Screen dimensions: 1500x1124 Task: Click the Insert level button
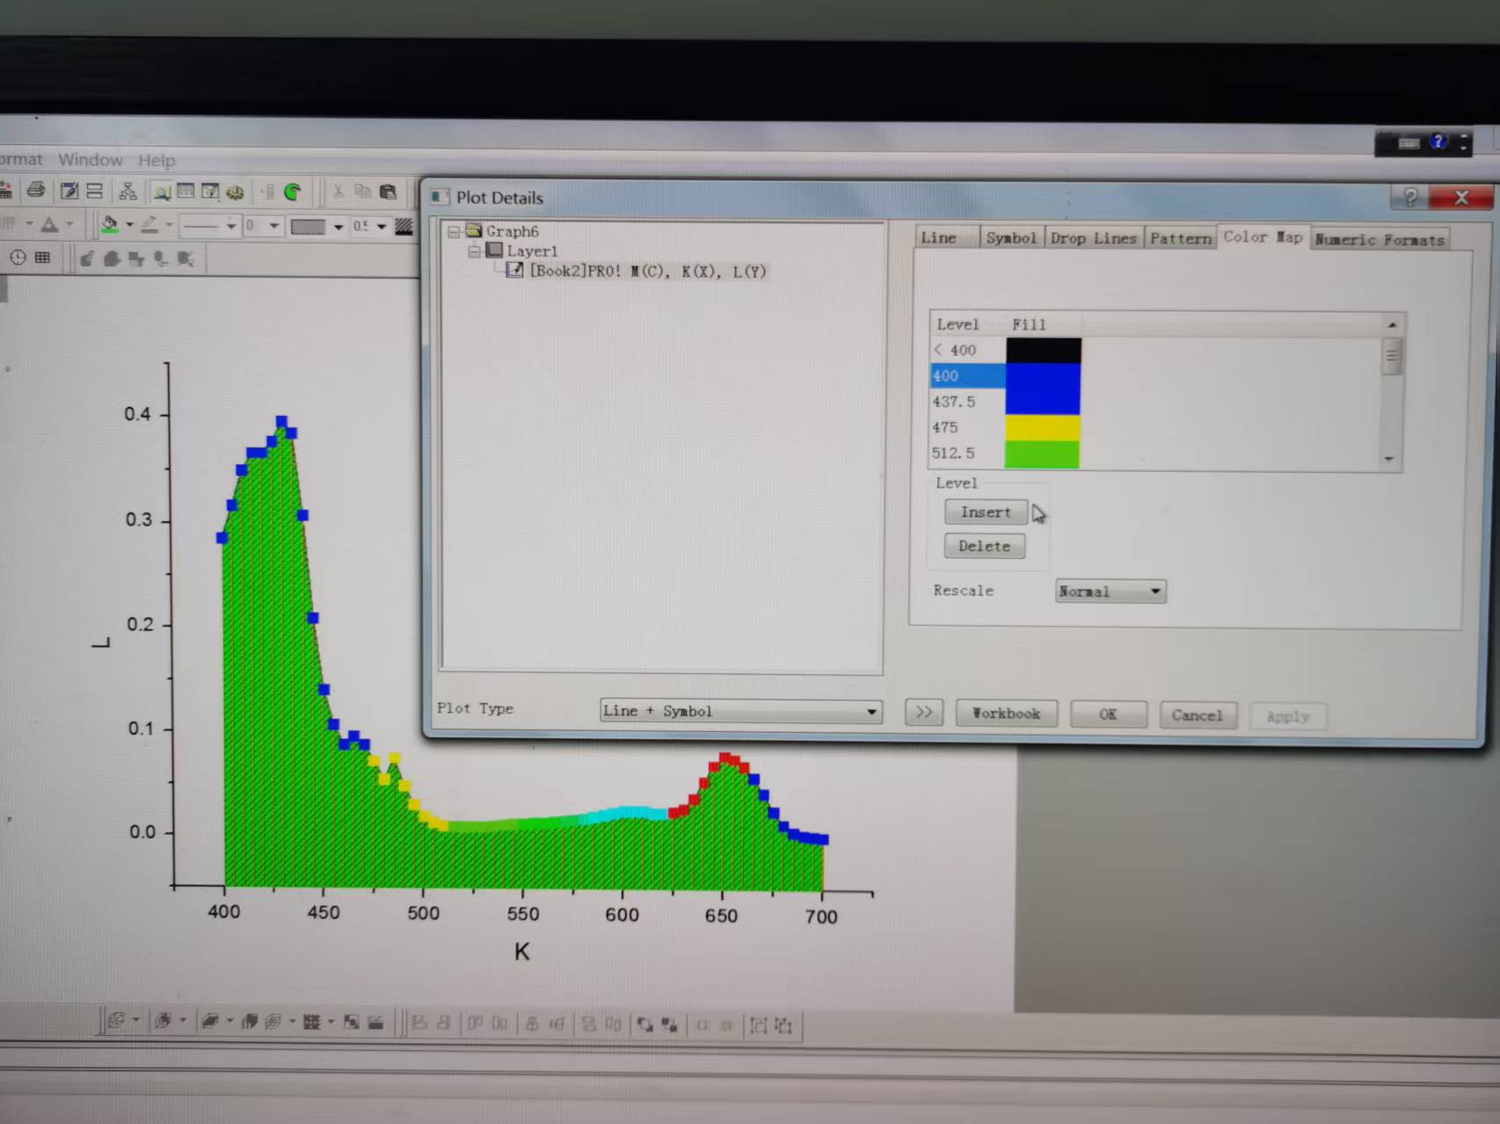(985, 512)
